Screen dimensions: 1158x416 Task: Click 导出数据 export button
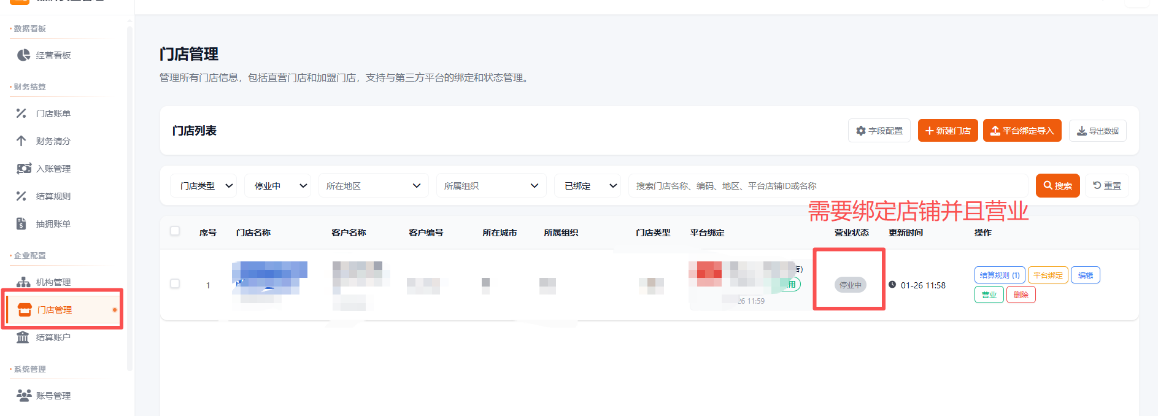click(1098, 131)
